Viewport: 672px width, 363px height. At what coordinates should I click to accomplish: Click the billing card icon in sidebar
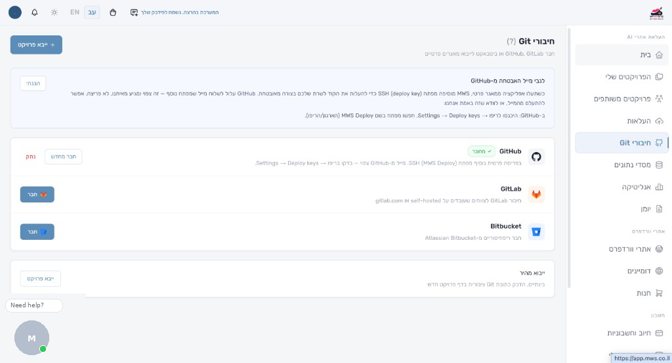(x=659, y=333)
